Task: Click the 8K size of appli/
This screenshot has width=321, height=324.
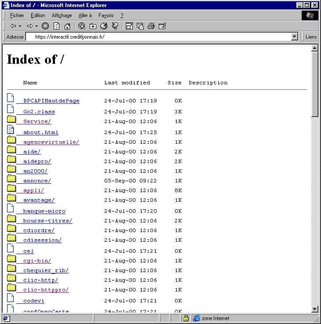Action: point(178,190)
